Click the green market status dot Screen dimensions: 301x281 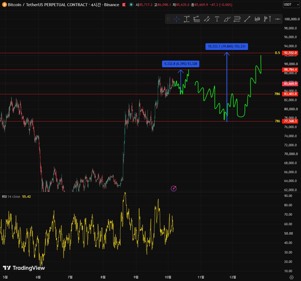(x=131, y=5)
